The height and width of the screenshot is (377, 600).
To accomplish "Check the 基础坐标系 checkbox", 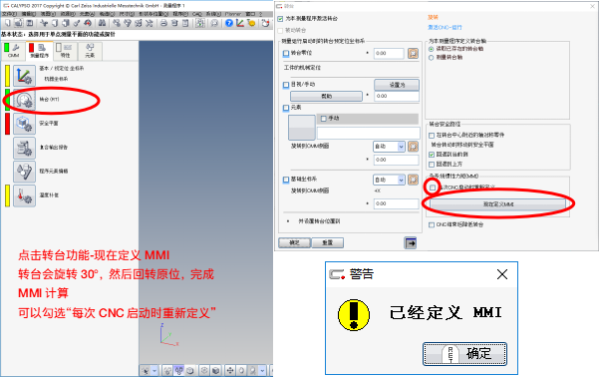I will [x=286, y=180].
